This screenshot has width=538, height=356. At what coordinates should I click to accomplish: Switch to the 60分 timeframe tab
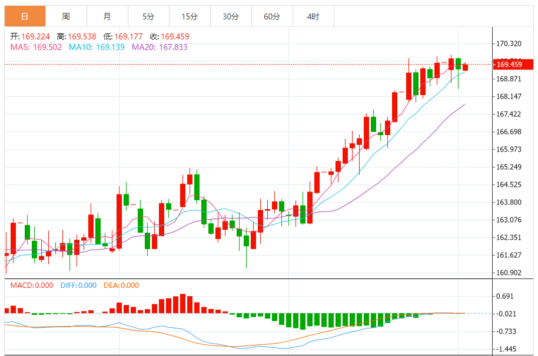coord(272,17)
